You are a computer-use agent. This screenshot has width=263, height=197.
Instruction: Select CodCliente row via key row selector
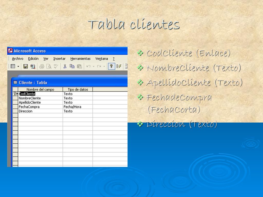point(15,94)
